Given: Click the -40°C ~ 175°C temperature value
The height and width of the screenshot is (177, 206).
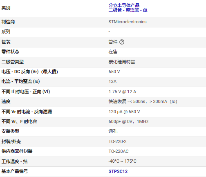Looking at the screenshot, I should click(122, 161).
